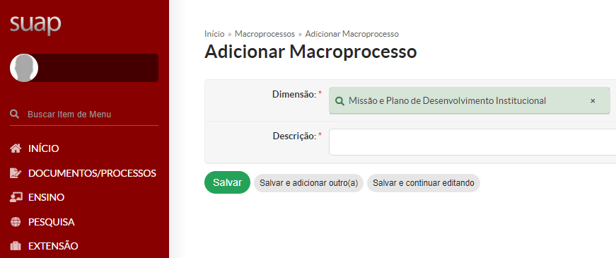Click the green Salvar button
This screenshot has width=616, height=258.
[x=227, y=182]
